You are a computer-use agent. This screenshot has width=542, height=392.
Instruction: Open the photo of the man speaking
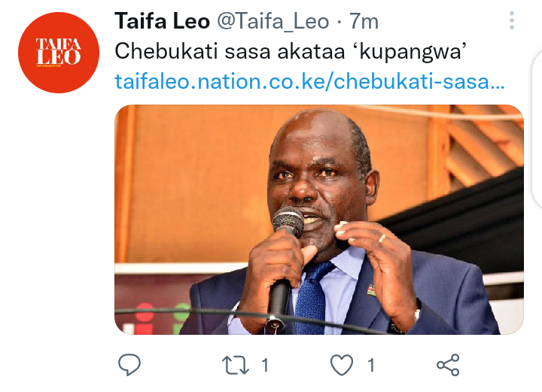tap(319, 220)
